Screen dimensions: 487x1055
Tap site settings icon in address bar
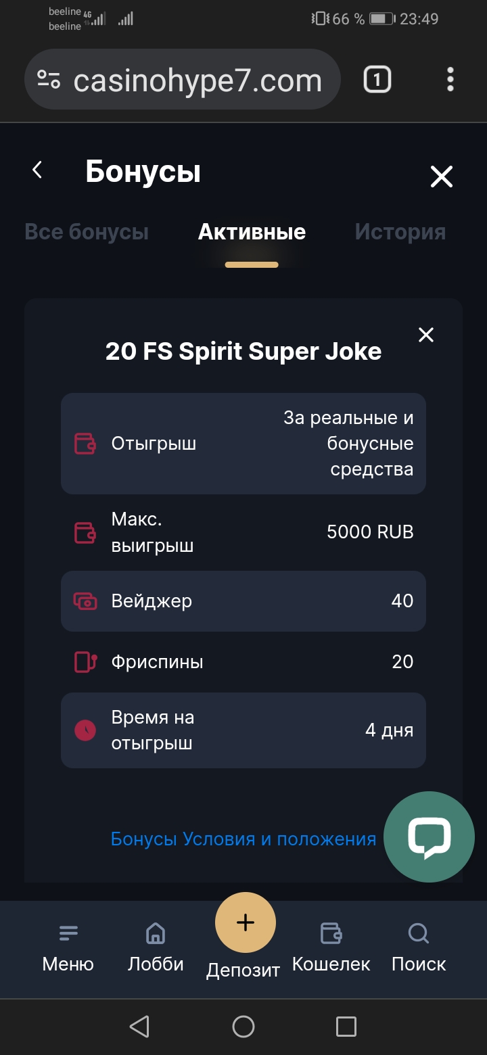coord(49,80)
